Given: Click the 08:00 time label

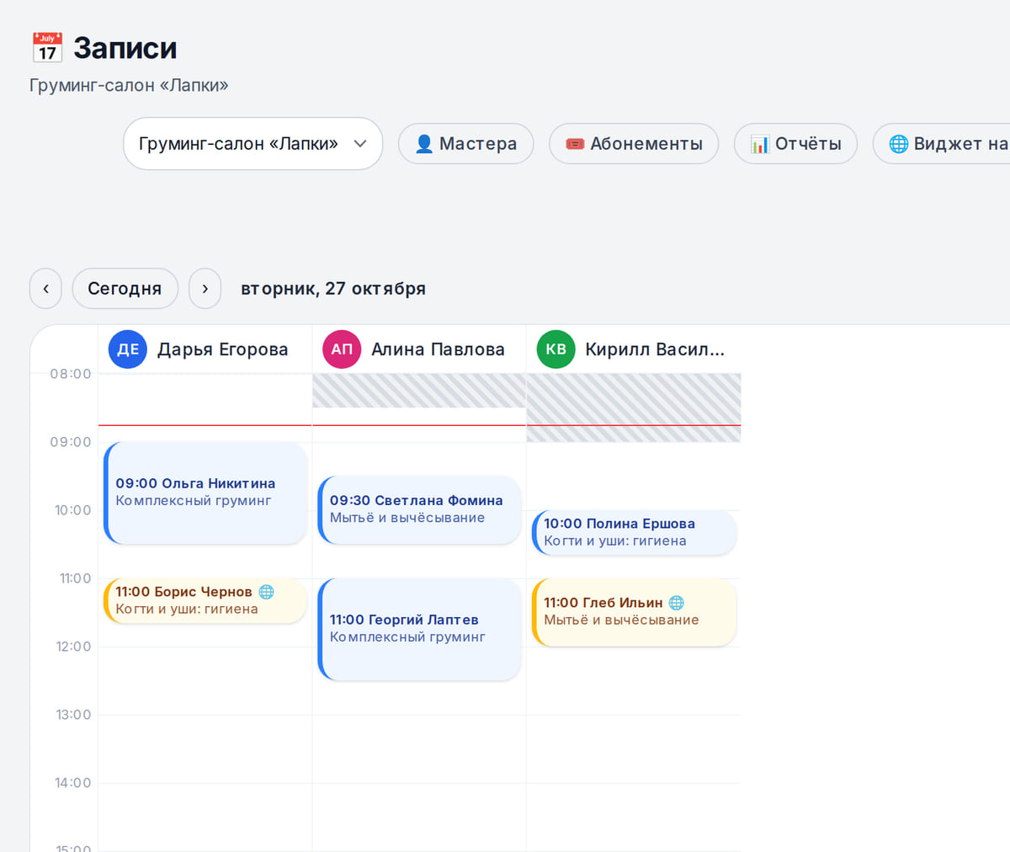Looking at the screenshot, I should pyautogui.click(x=71, y=374).
